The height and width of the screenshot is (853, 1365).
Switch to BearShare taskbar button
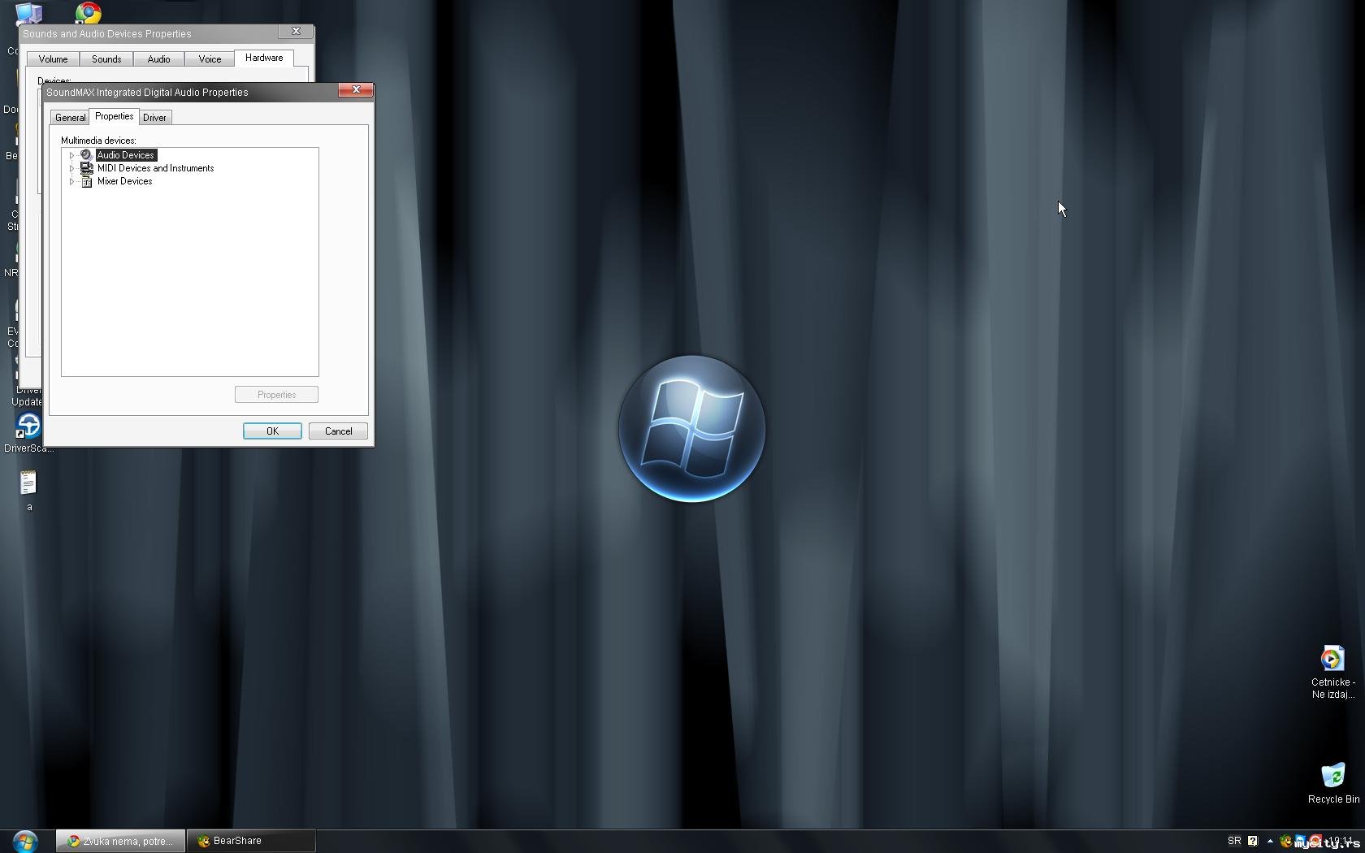(251, 841)
